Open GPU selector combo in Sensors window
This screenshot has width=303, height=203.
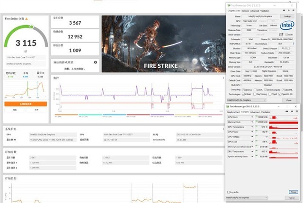247,198
